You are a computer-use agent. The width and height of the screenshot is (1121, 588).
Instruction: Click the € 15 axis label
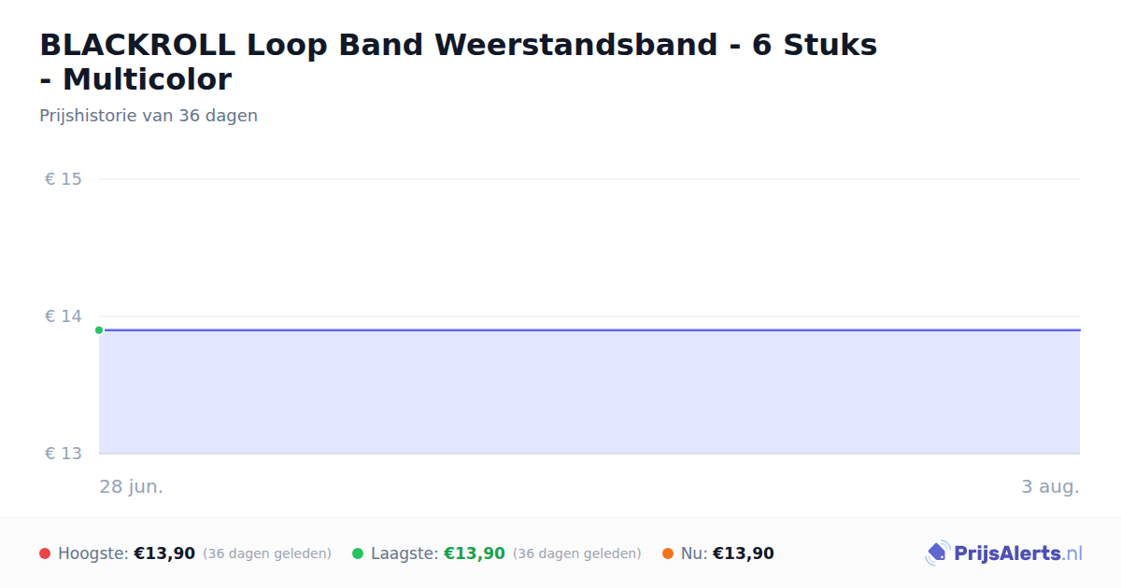pyautogui.click(x=64, y=179)
